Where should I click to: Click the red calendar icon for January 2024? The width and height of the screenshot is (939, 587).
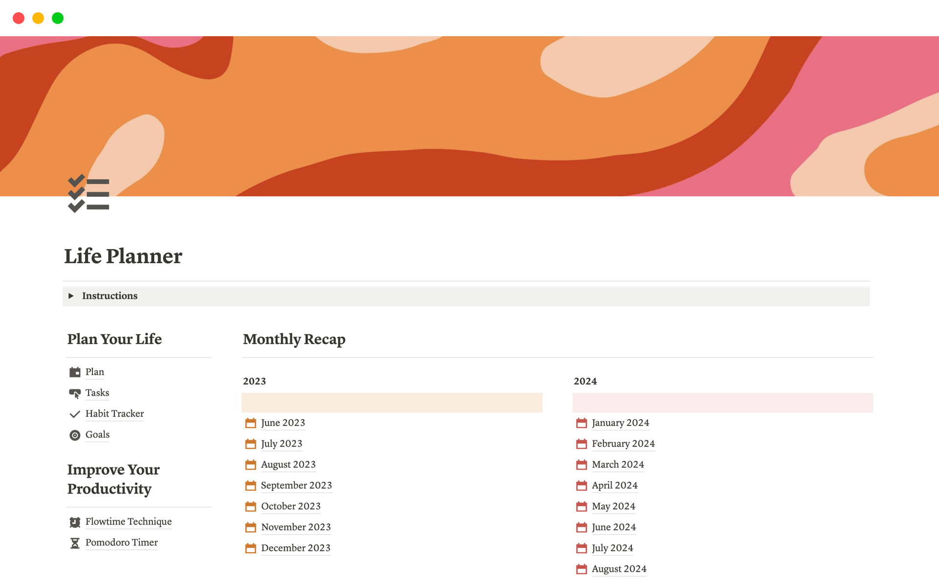click(581, 423)
